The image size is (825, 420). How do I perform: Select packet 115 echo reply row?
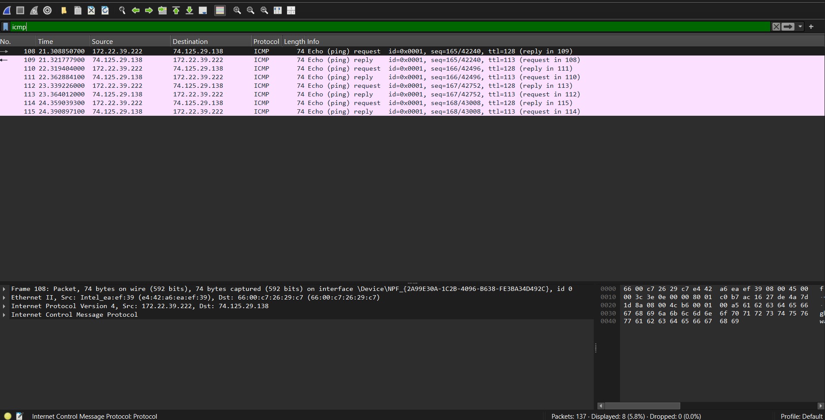[x=412, y=111]
